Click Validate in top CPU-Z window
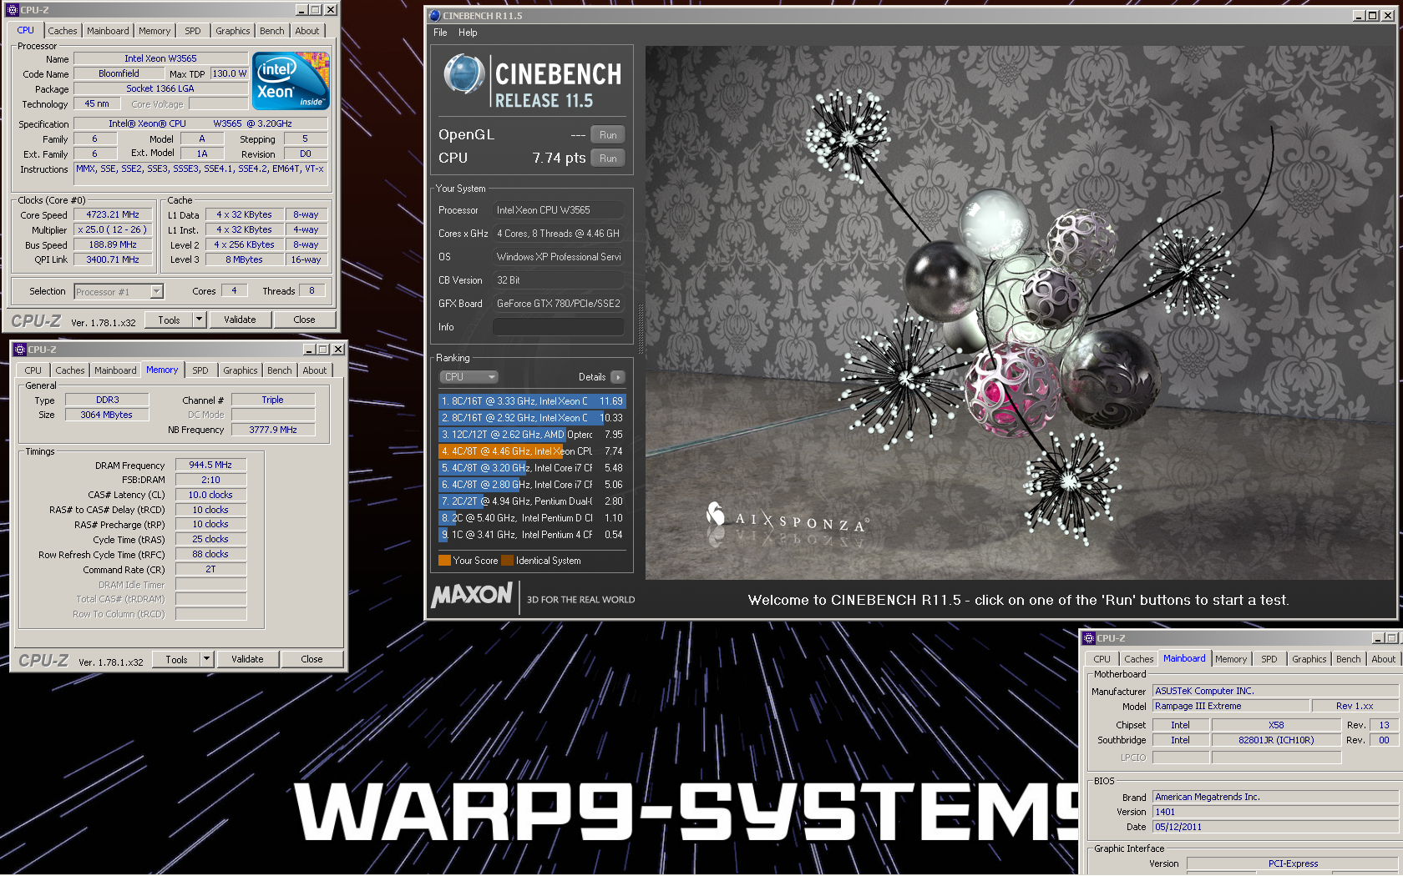1403x876 pixels. (x=240, y=320)
